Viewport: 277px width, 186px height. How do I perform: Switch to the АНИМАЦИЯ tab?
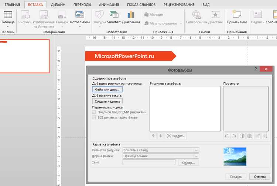point(109,4)
